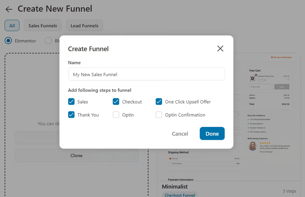Check the Optin Confirmation checkbox

(x=159, y=115)
